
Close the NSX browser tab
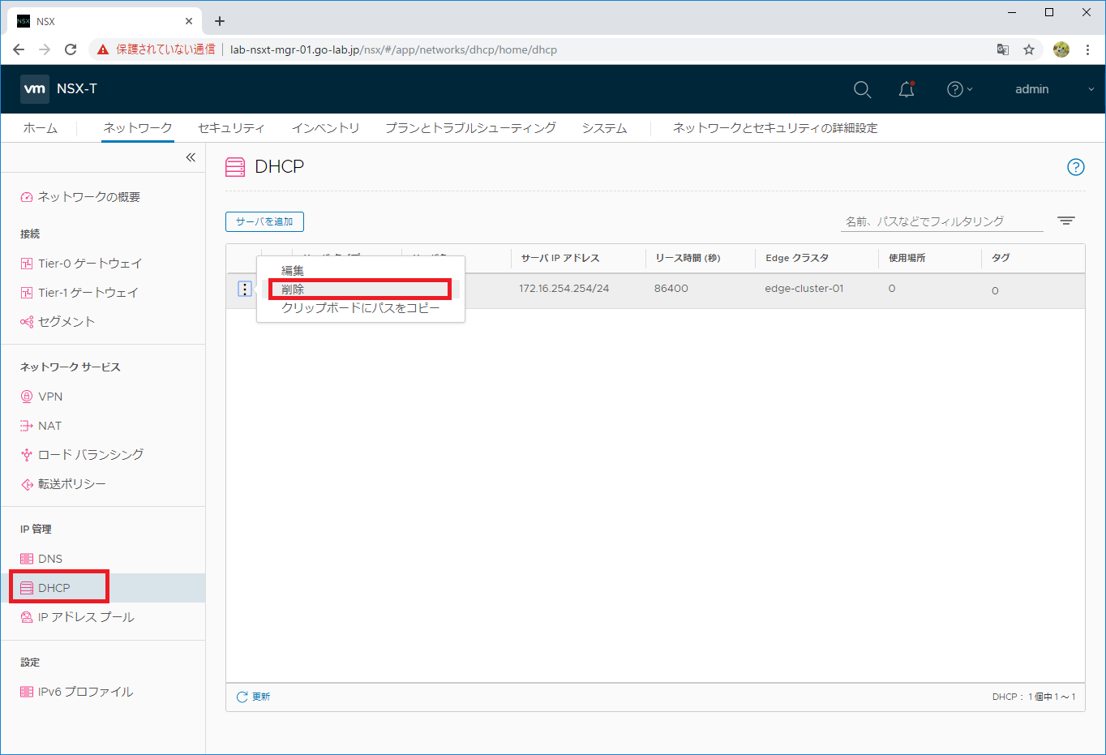point(190,21)
